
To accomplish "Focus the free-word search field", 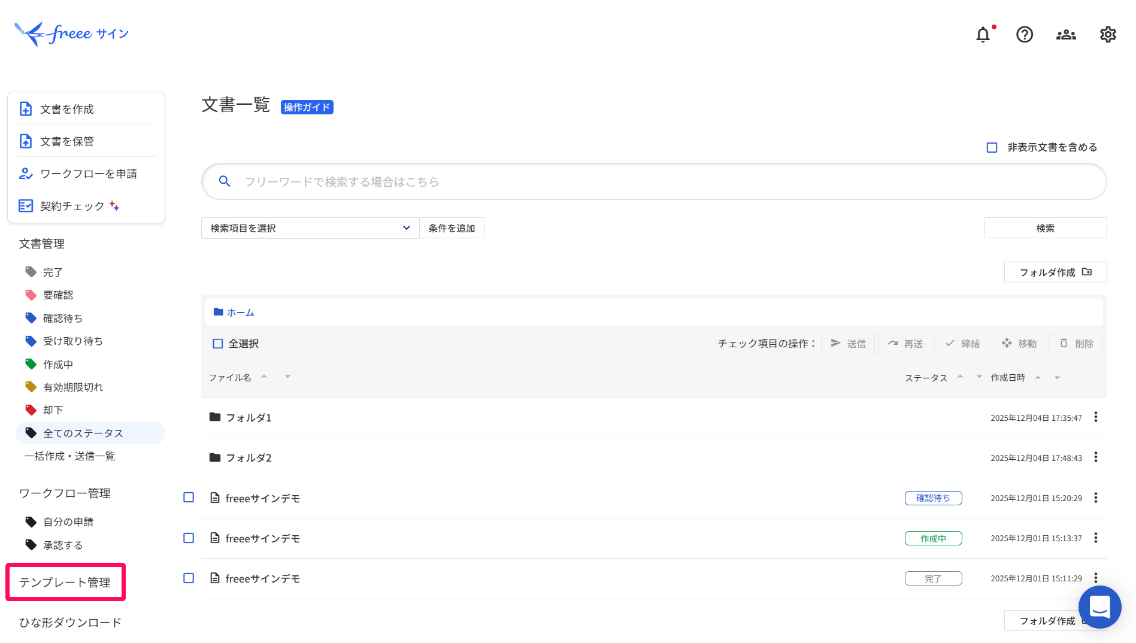I will click(x=654, y=181).
